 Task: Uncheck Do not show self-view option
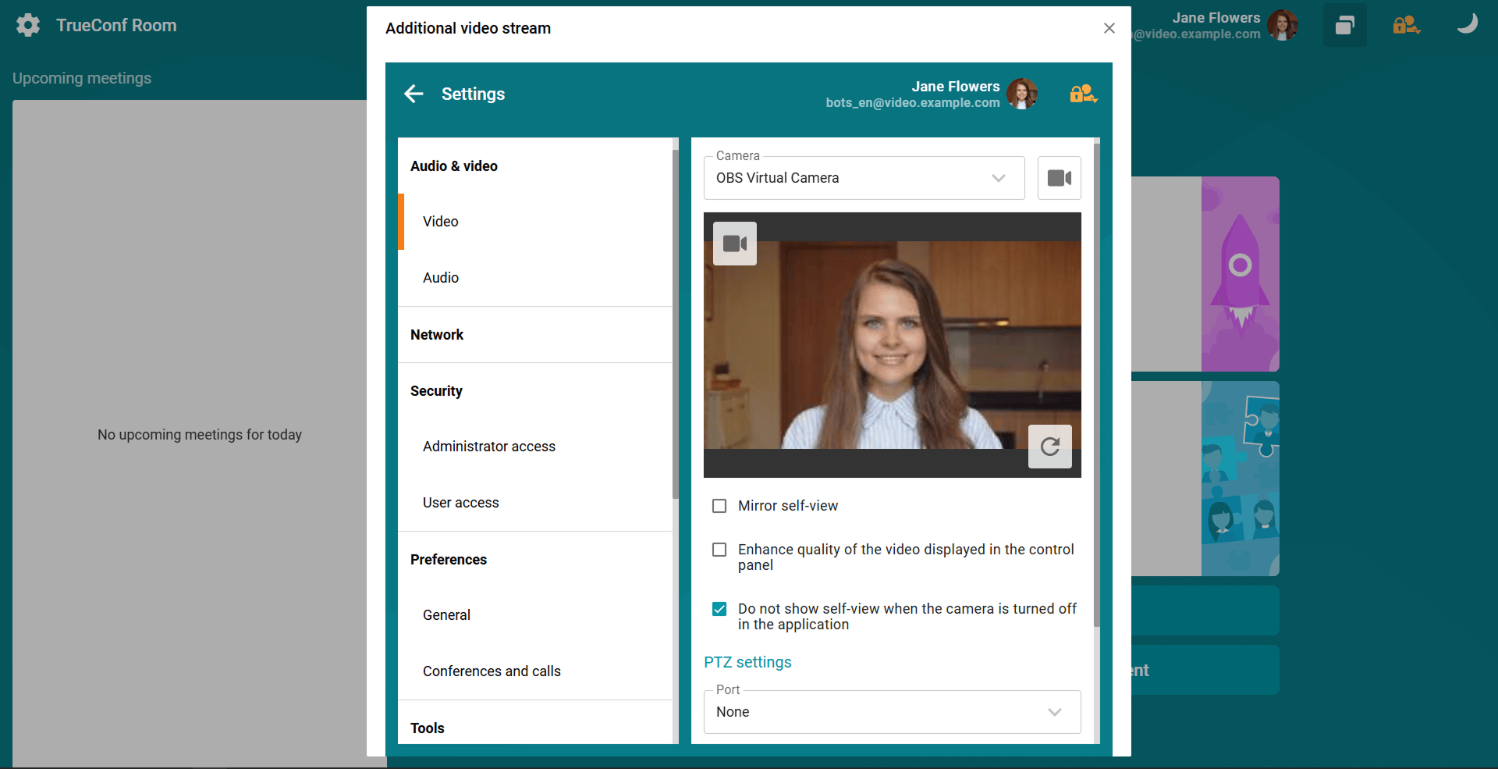pyautogui.click(x=719, y=609)
